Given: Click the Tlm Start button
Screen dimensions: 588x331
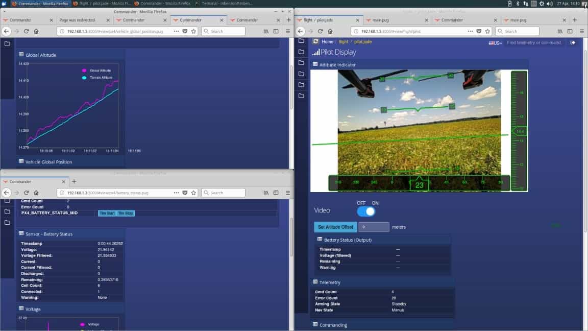Looking at the screenshot, I should 107,213.
